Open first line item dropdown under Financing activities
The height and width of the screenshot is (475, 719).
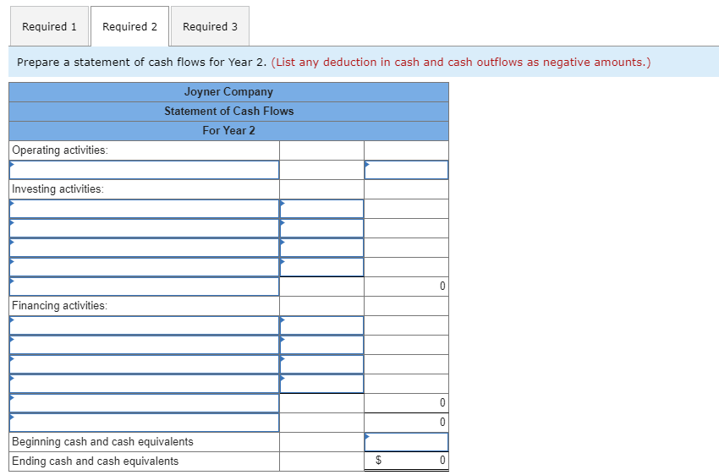click(x=144, y=325)
